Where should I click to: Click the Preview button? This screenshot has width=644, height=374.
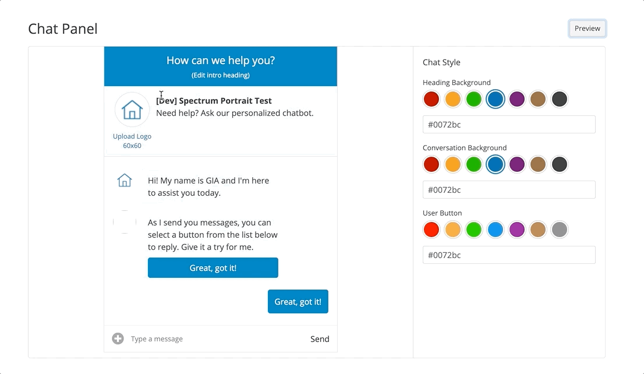(x=587, y=29)
